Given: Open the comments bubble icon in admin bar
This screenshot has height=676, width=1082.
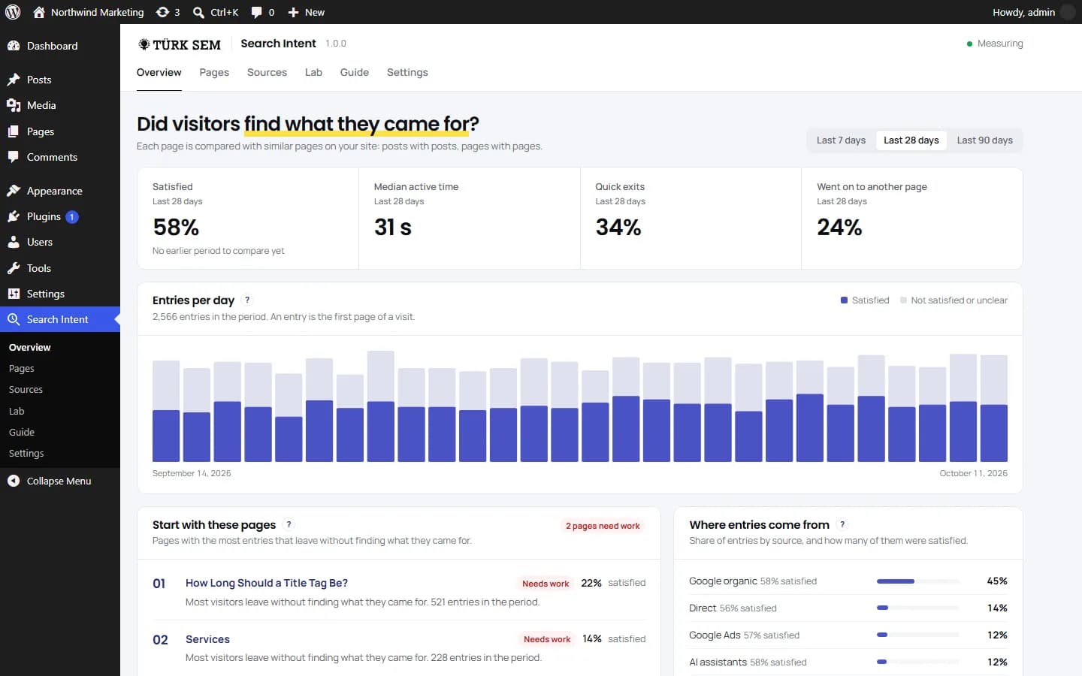Looking at the screenshot, I should point(257,12).
